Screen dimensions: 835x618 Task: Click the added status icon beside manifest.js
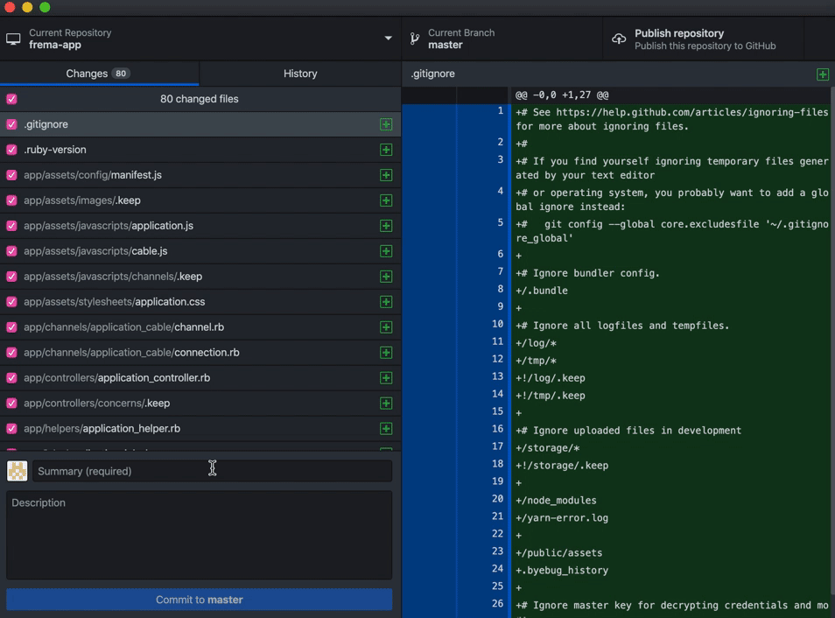(386, 175)
